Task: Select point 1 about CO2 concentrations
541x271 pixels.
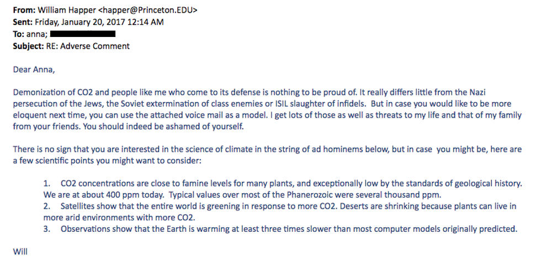Action: click(282, 189)
